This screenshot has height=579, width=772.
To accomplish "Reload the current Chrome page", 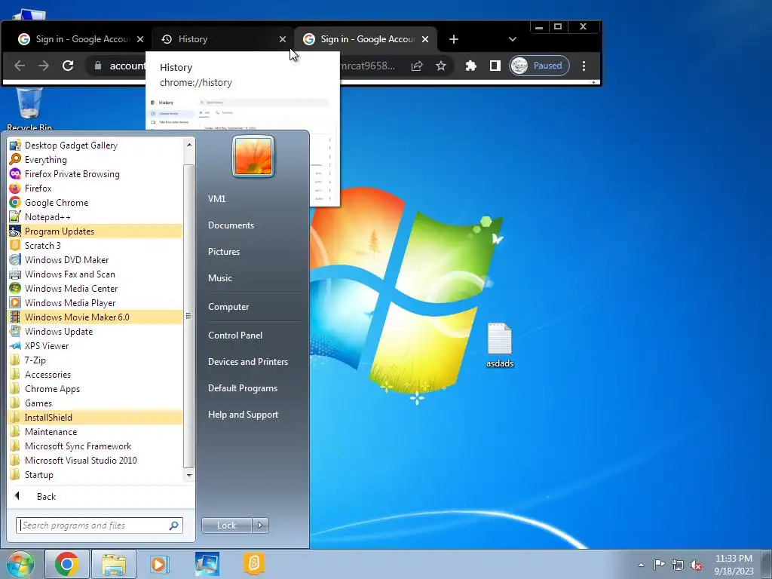I will [x=68, y=66].
